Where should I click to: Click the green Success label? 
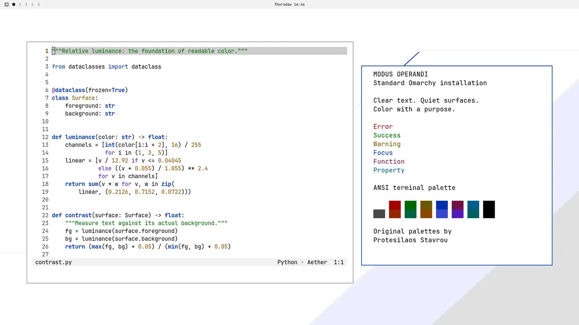(387, 135)
